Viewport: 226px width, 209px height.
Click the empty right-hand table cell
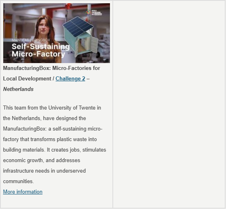click(169, 104)
